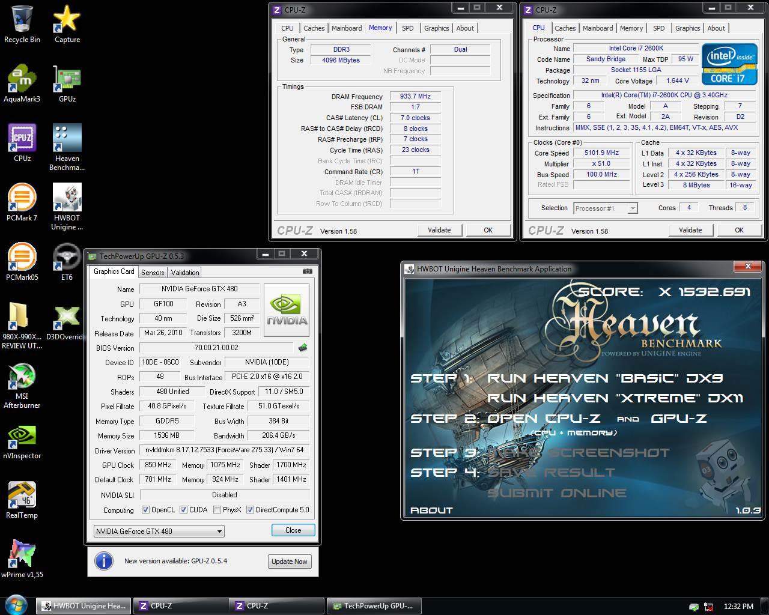Click SAVE RESULT in Heaven app
769x615 pixels.
point(551,473)
